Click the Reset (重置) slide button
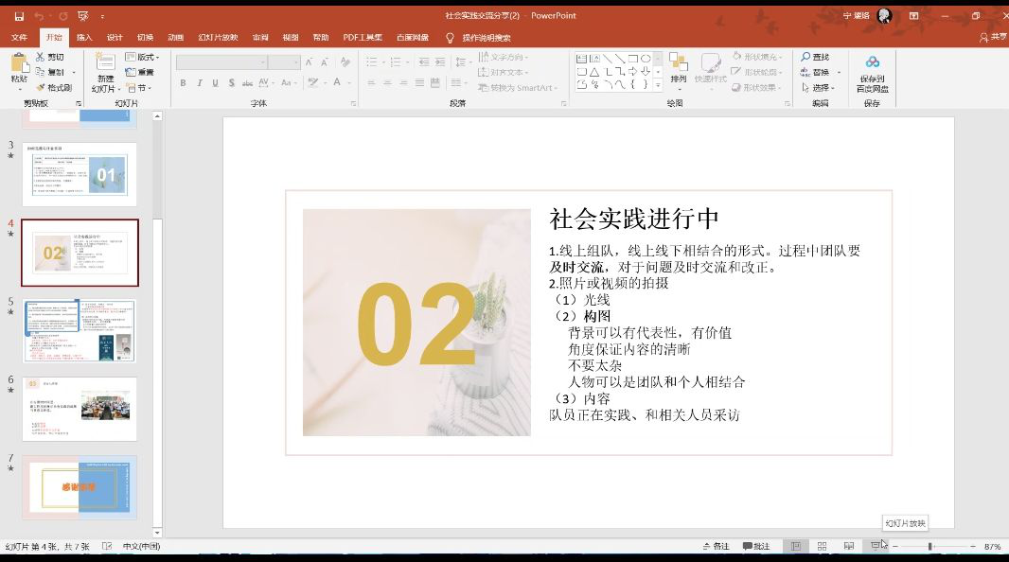 click(x=140, y=72)
